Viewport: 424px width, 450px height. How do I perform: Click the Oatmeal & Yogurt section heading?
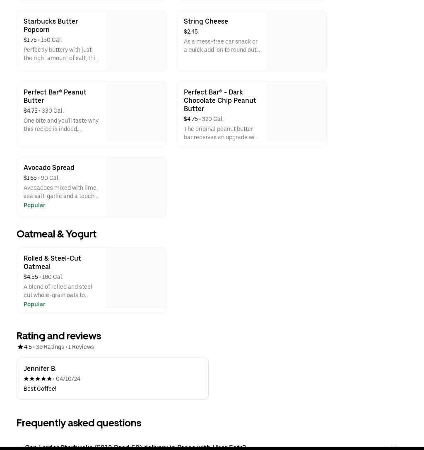click(56, 234)
